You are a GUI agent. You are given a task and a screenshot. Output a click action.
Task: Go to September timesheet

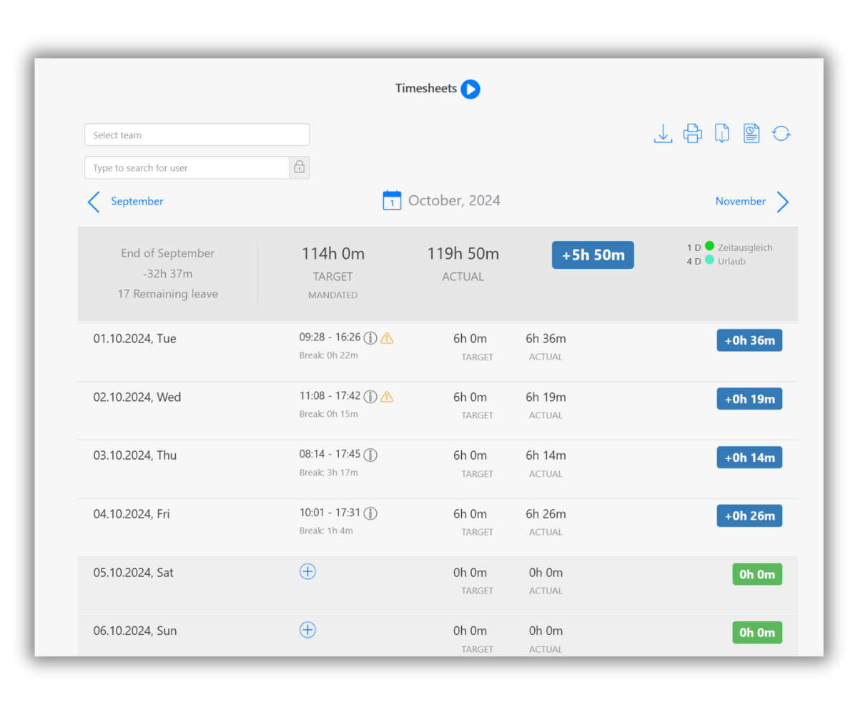[x=137, y=201]
